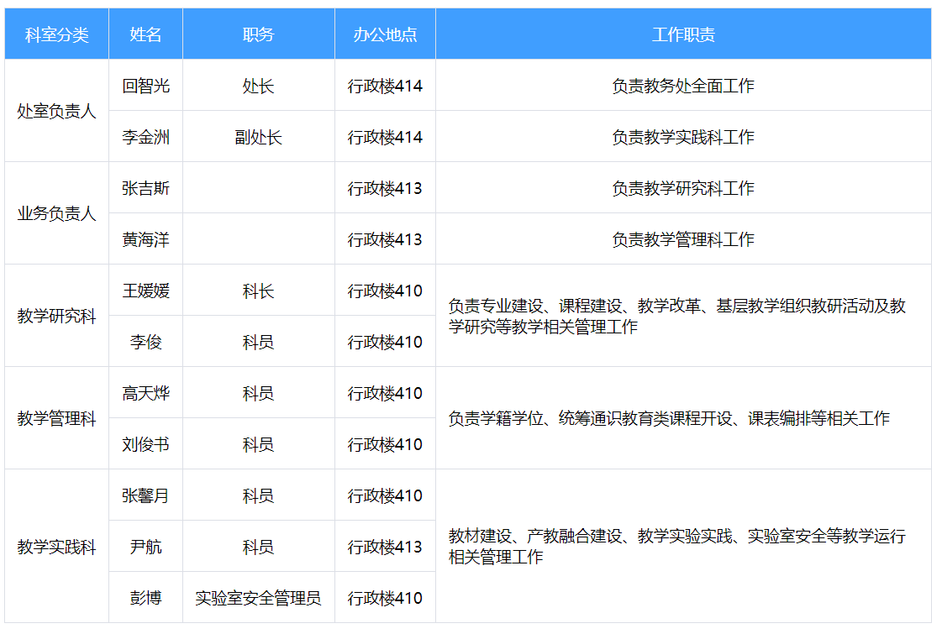Click the 负责专业建设、课程建设 duty description
Image resolution: width=942 pixels, height=634 pixels.
[677, 317]
